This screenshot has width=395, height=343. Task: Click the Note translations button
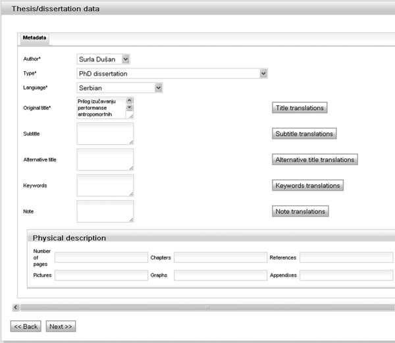click(x=300, y=211)
